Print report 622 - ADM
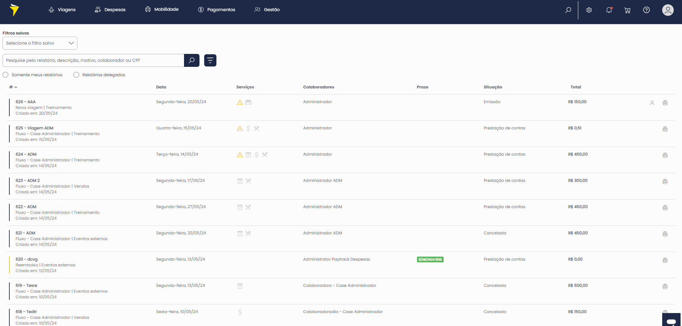Image resolution: width=682 pixels, height=326 pixels. [x=665, y=208]
